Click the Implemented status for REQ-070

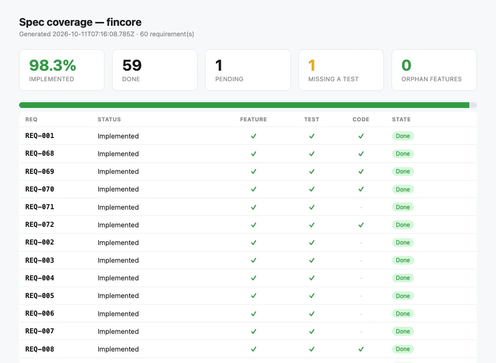point(118,190)
